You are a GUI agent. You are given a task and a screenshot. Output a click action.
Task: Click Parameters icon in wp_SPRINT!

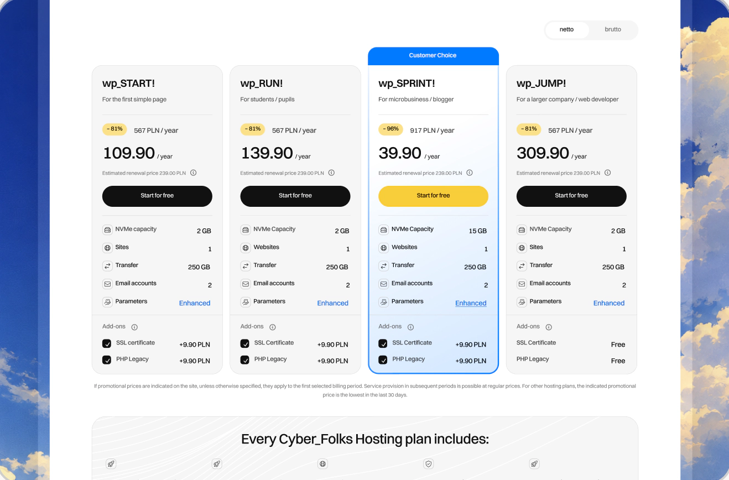[383, 302]
